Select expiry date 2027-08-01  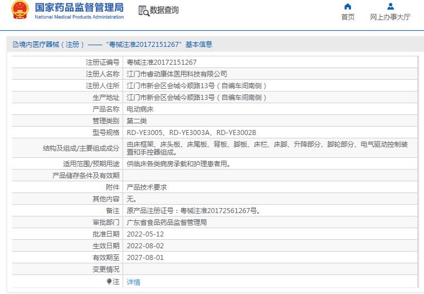click(145, 257)
